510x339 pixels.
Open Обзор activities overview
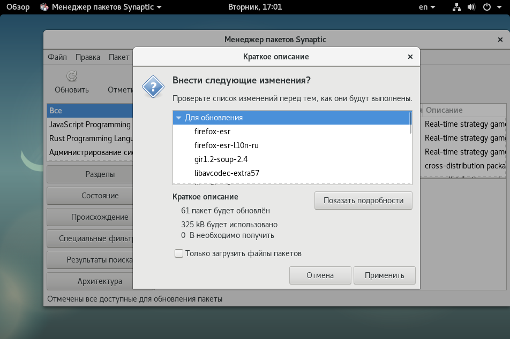coord(18,7)
